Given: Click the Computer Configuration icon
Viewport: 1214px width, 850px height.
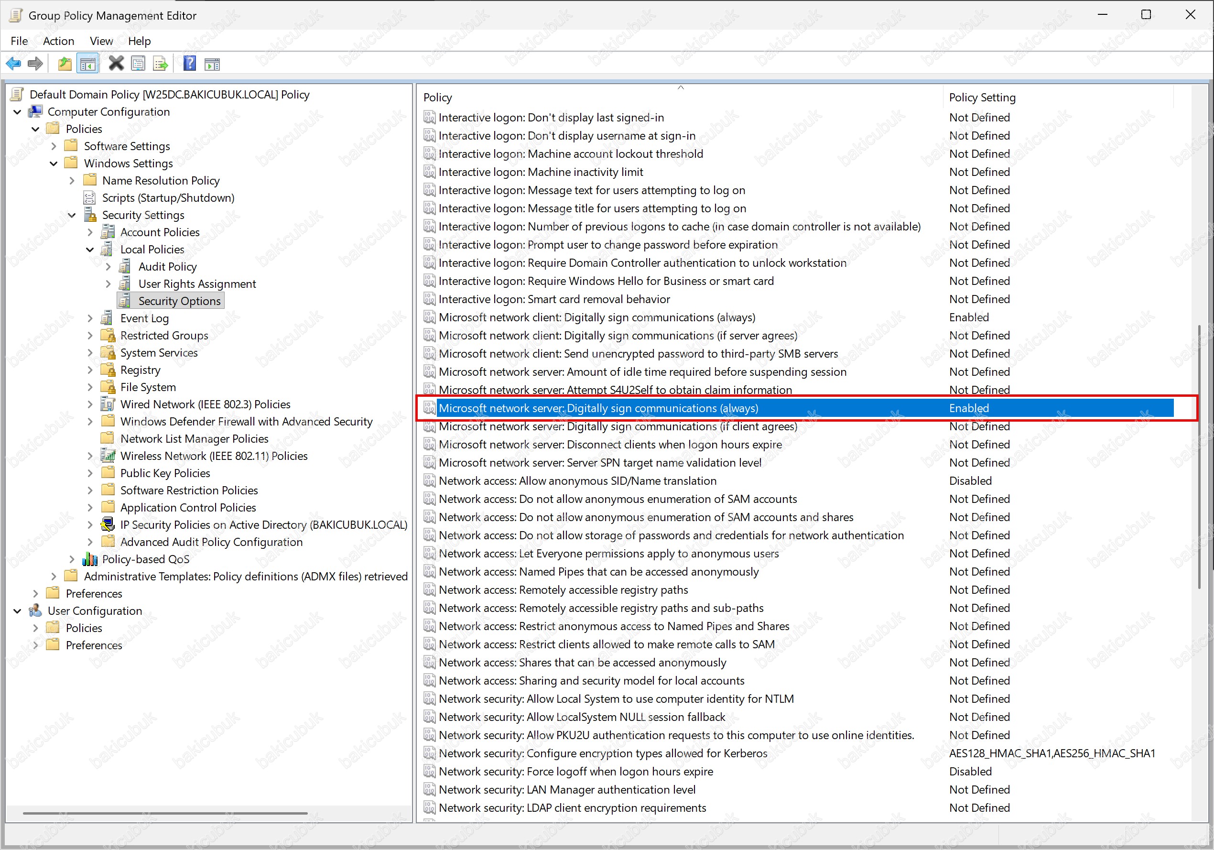Looking at the screenshot, I should (35, 111).
